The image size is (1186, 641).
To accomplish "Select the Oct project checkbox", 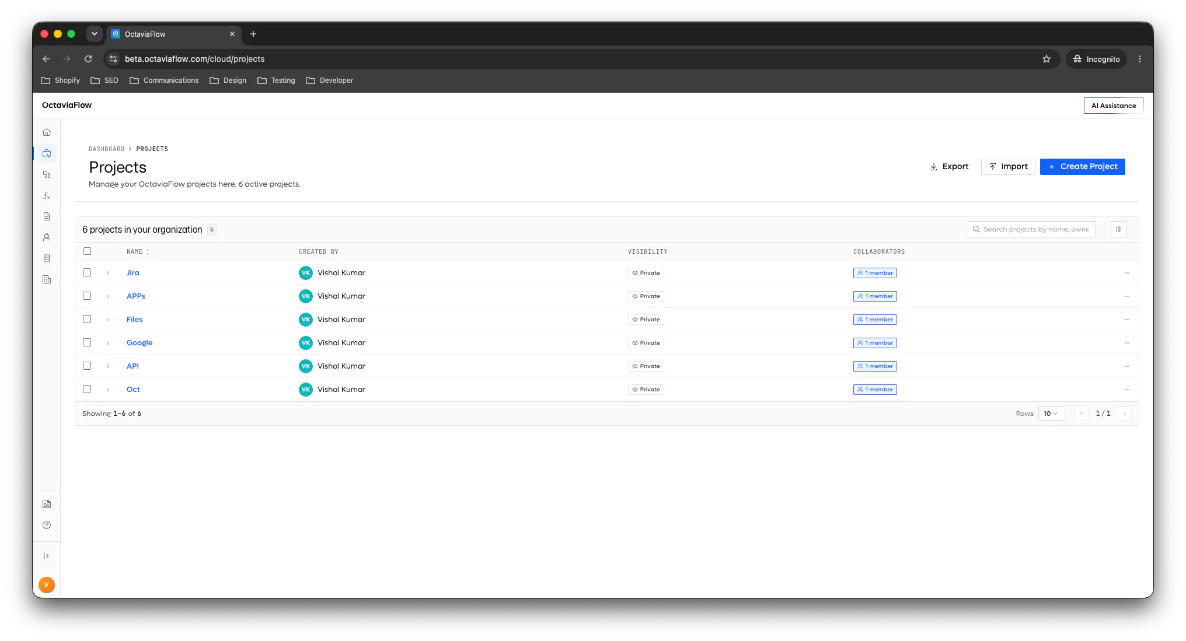I will (87, 389).
